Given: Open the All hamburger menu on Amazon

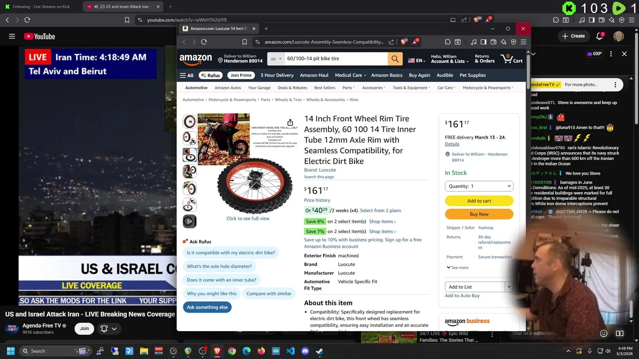Looking at the screenshot, I should pyautogui.click(x=187, y=75).
